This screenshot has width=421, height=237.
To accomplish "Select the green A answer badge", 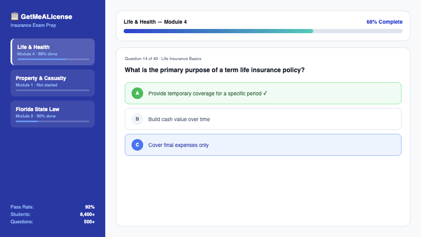I will point(137,93).
